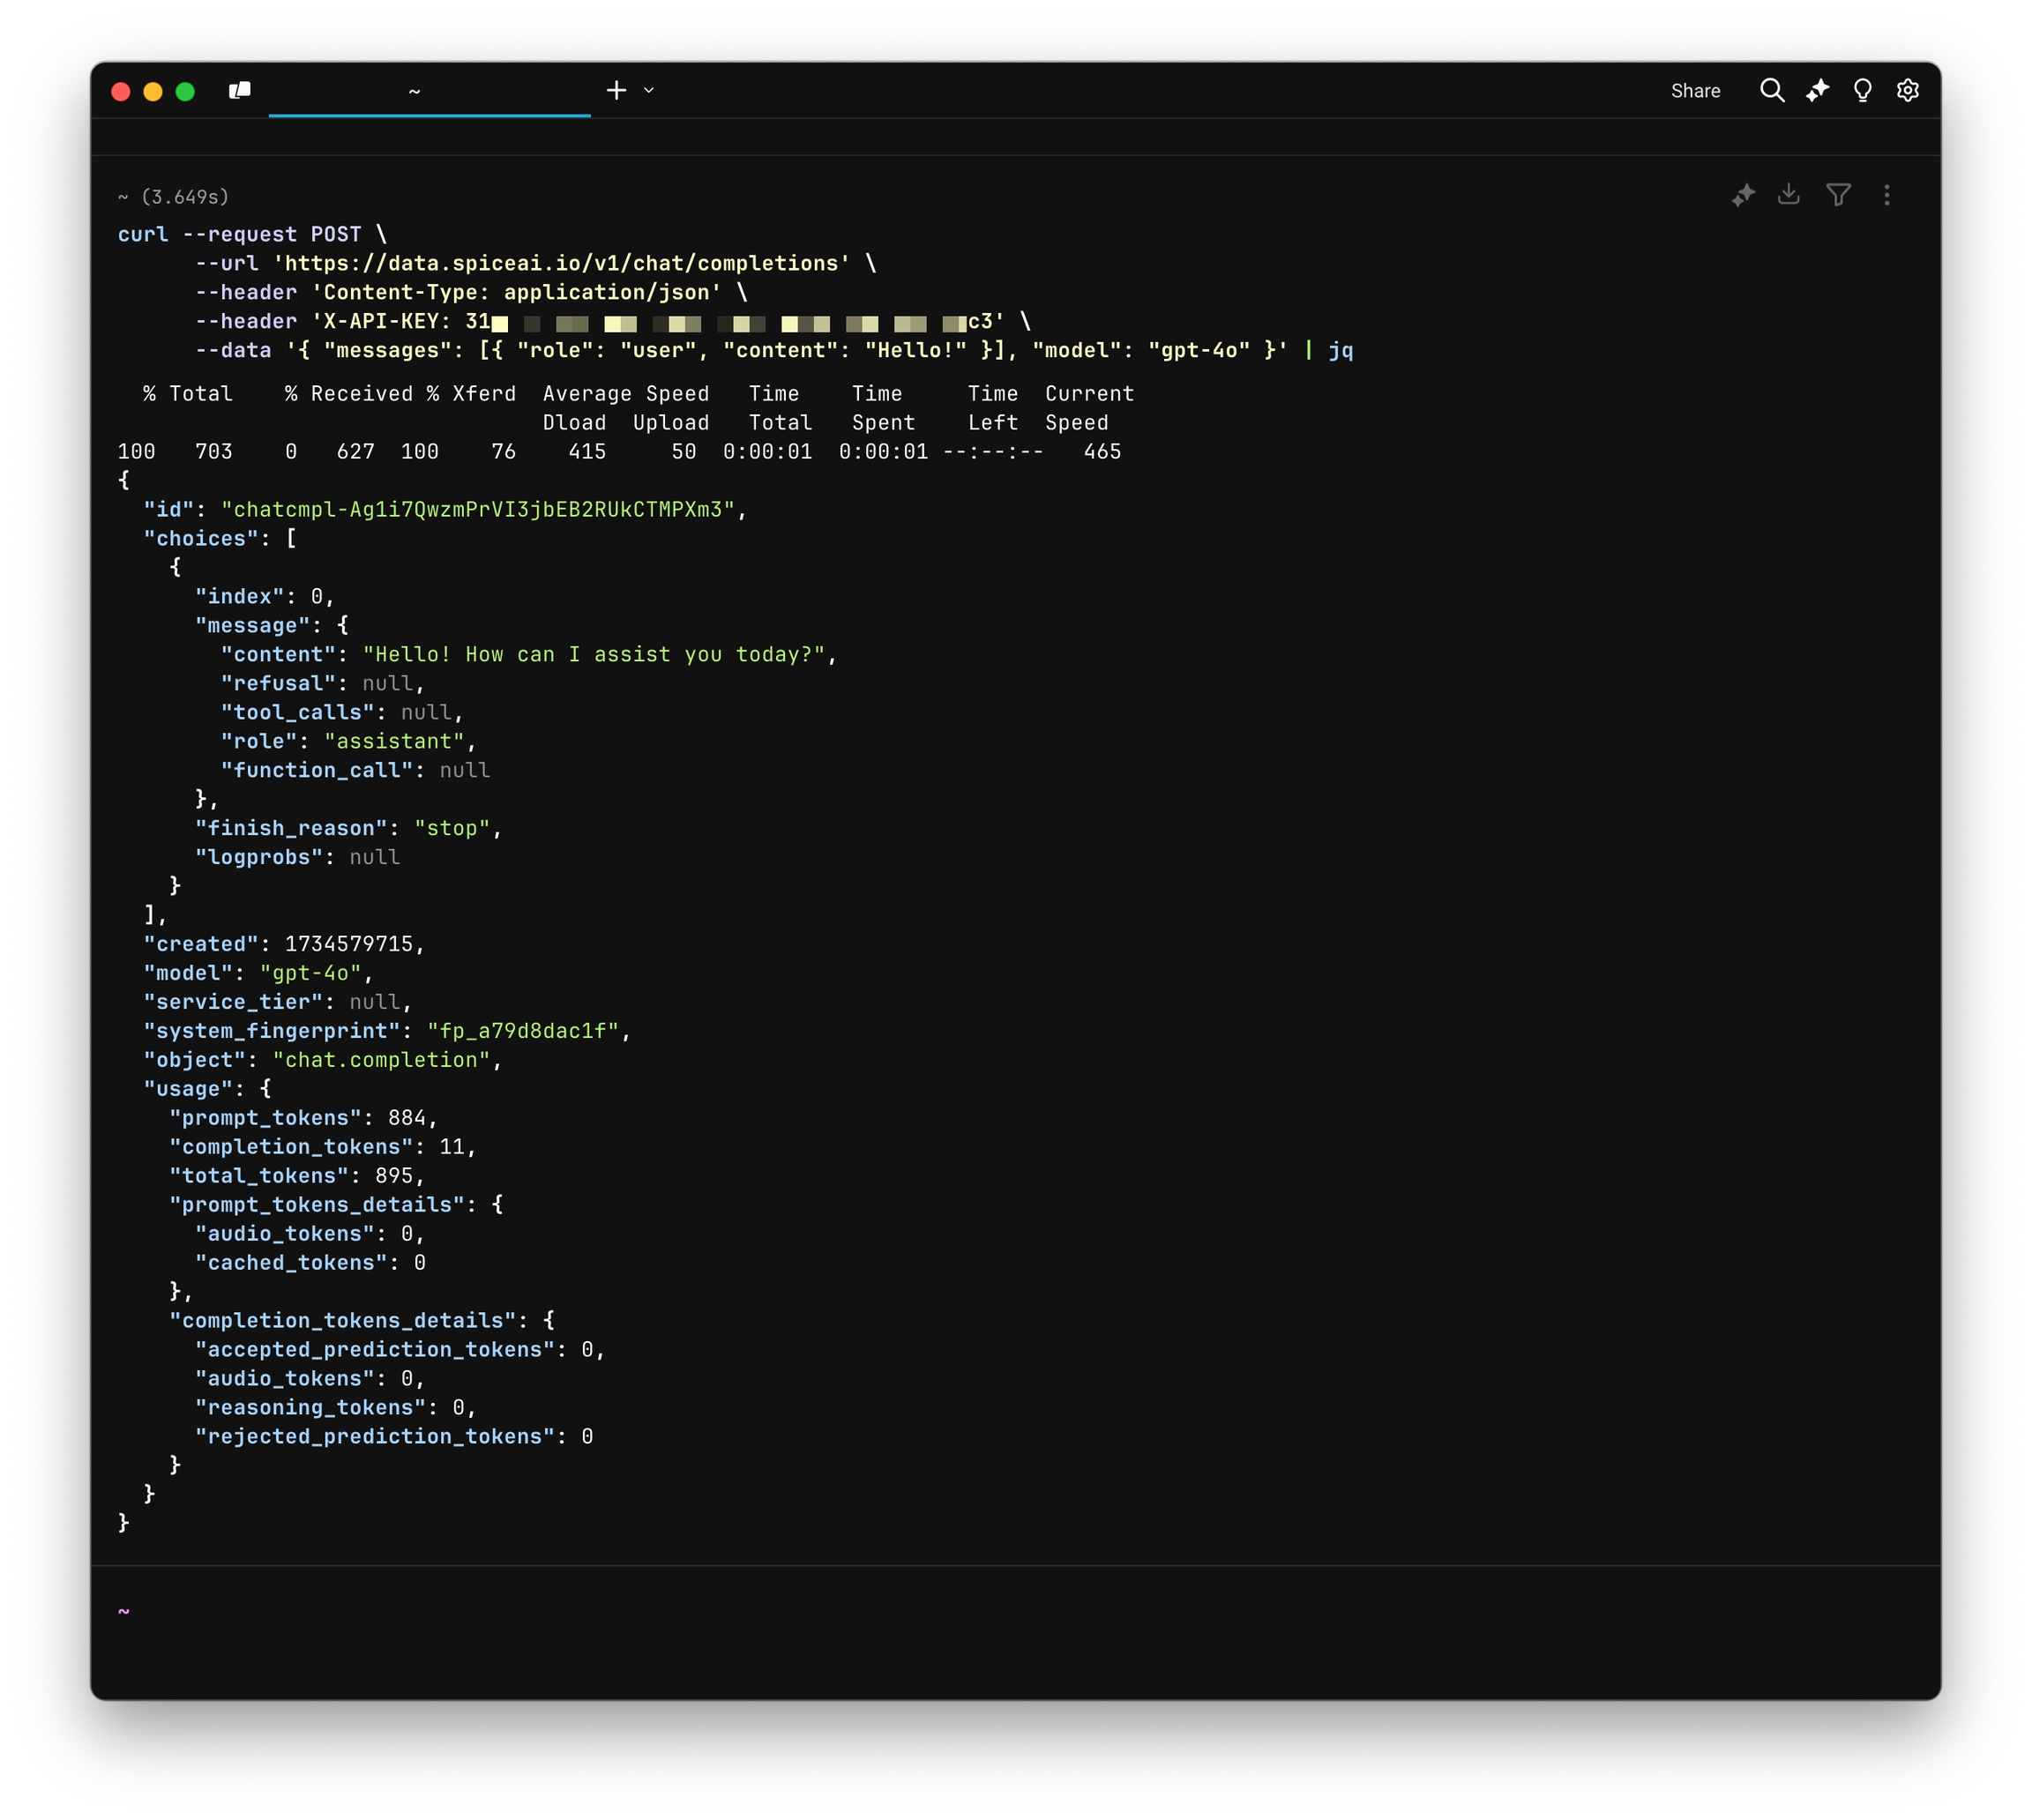
Task: Open the Warp Drive panel icon left of the tabs
Action: click(x=240, y=91)
